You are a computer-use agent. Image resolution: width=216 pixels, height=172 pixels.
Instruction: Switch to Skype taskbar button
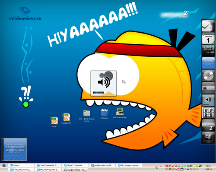[75, 166]
